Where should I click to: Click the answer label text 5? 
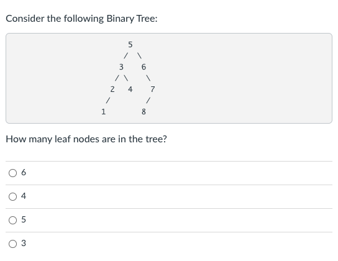(24, 220)
